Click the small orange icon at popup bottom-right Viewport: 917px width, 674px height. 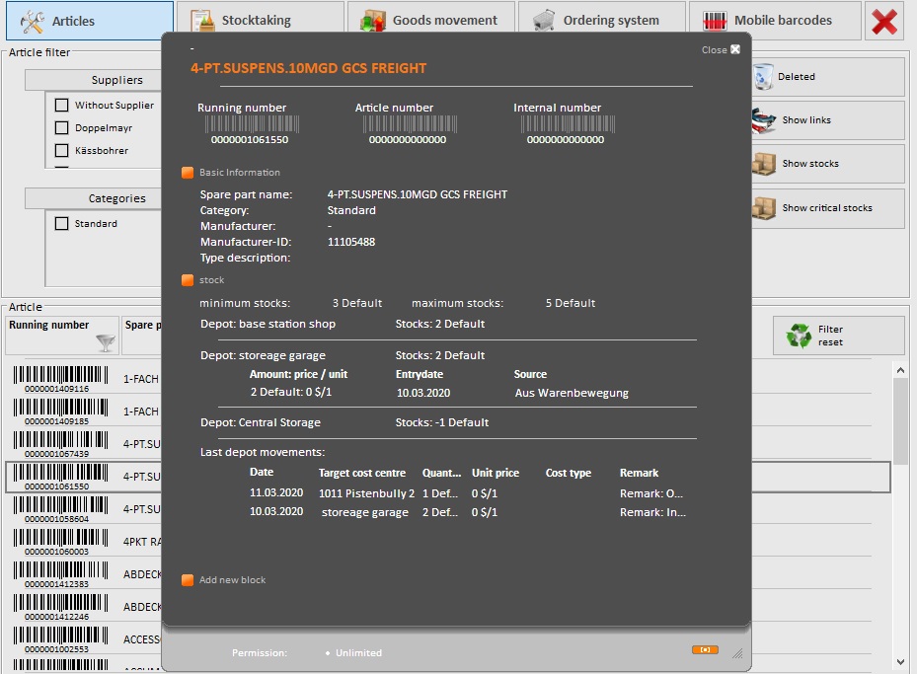(x=705, y=649)
